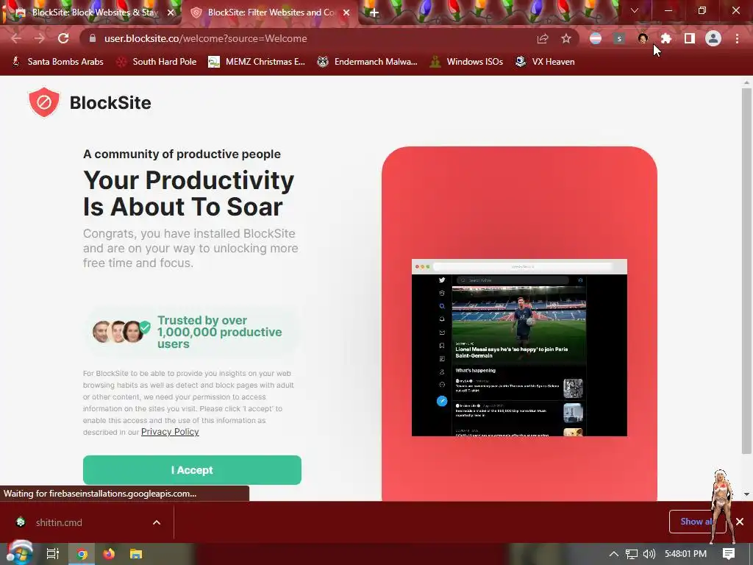Open Windows notification center
753x565 pixels.
point(729,554)
